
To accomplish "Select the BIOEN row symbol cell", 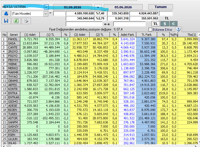I will click(x=14, y=110).
